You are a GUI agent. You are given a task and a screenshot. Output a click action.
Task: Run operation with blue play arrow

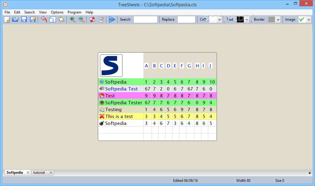(112, 19)
